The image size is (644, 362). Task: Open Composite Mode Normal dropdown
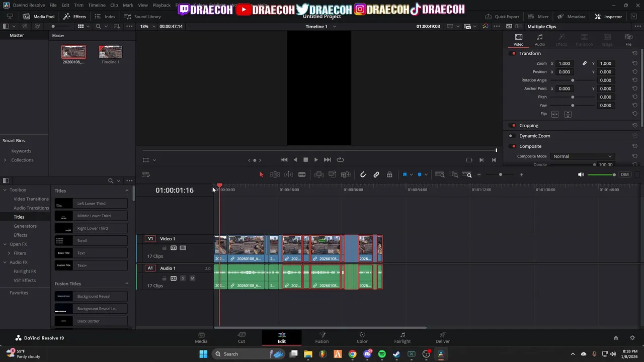582,156
